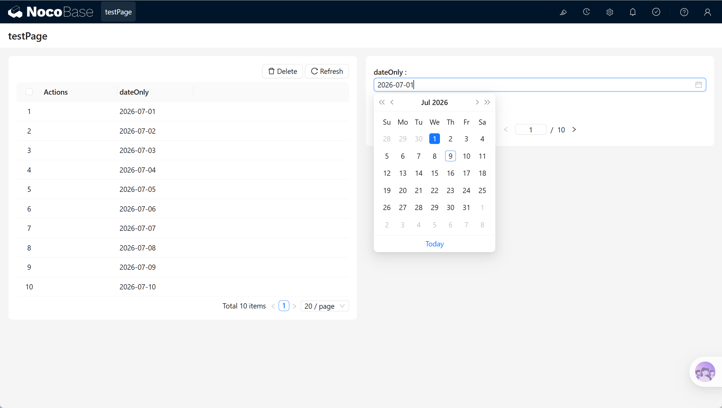Screen dimensions: 722x408
Task: Open the AI assistant avatar bubble
Action: (x=705, y=372)
